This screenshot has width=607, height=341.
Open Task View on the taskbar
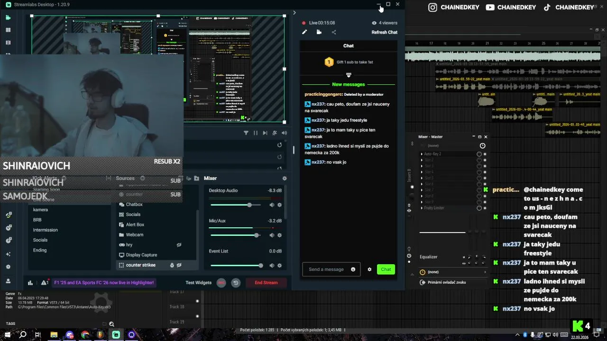click(x=38, y=335)
